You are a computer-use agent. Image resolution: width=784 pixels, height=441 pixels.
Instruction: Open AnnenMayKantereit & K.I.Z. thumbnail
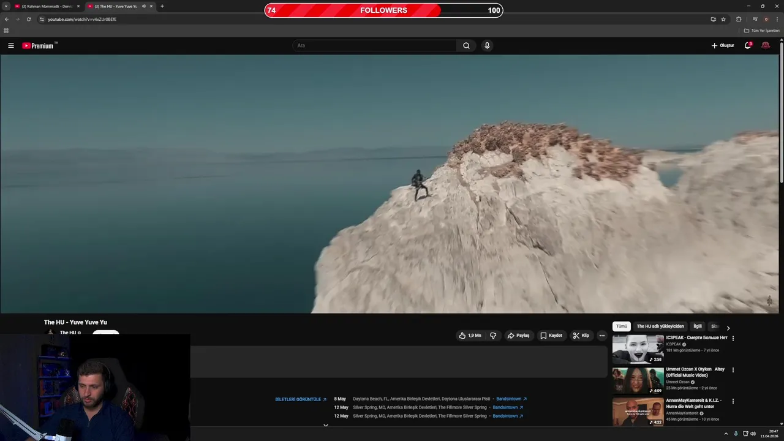tap(638, 412)
